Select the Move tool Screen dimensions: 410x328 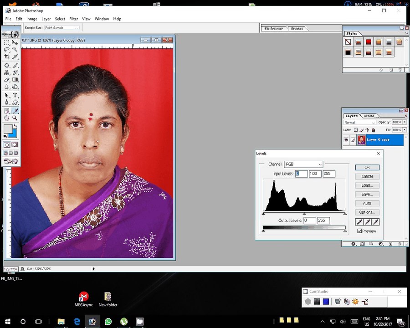tap(15, 42)
